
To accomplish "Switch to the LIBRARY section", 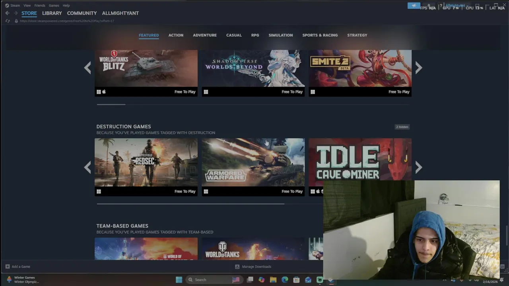I will point(52,13).
